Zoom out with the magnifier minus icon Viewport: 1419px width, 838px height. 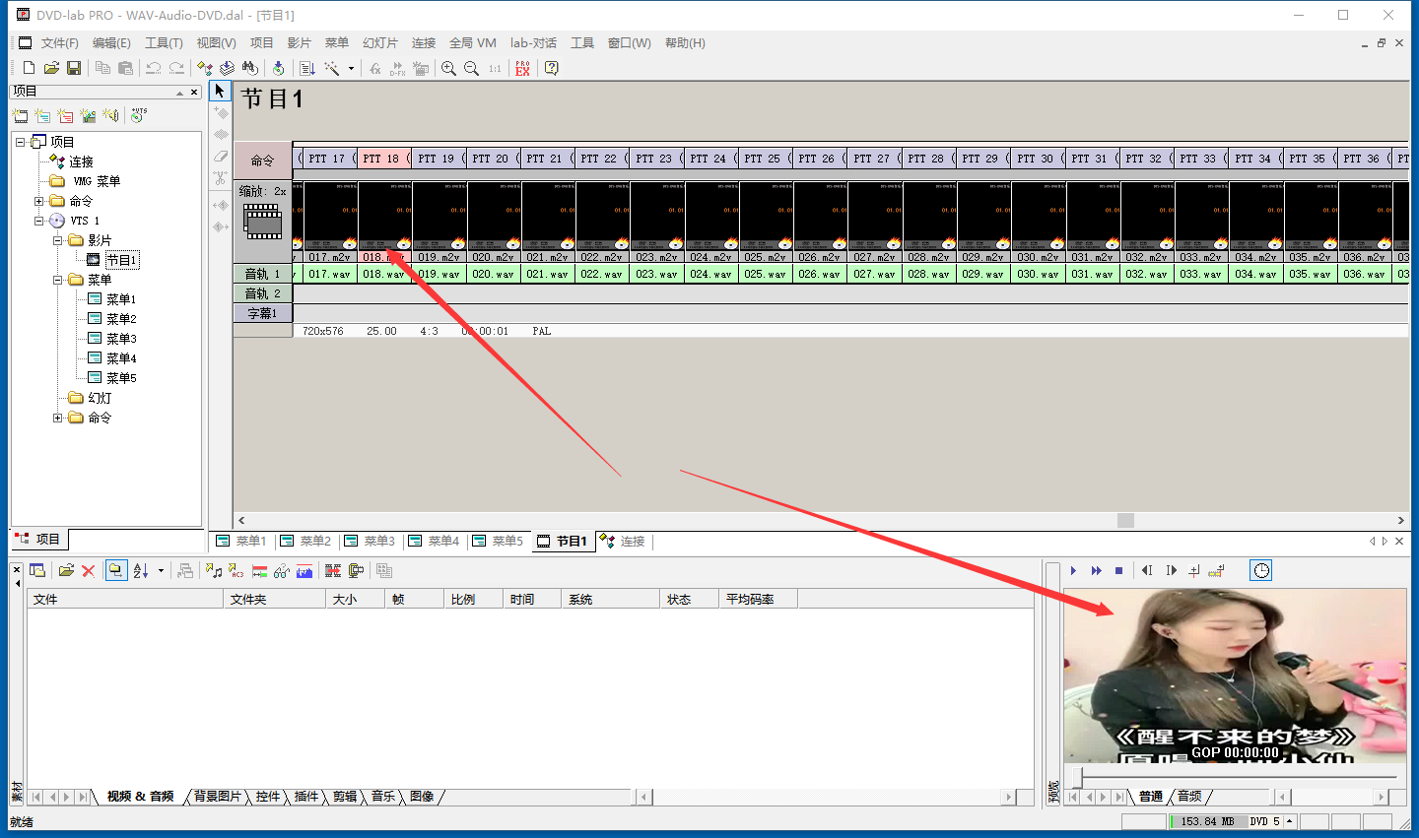click(x=471, y=68)
